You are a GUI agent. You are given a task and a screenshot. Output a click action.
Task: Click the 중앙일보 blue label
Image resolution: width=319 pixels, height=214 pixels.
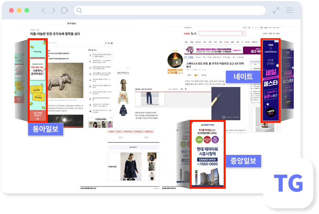pyautogui.click(x=243, y=161)
